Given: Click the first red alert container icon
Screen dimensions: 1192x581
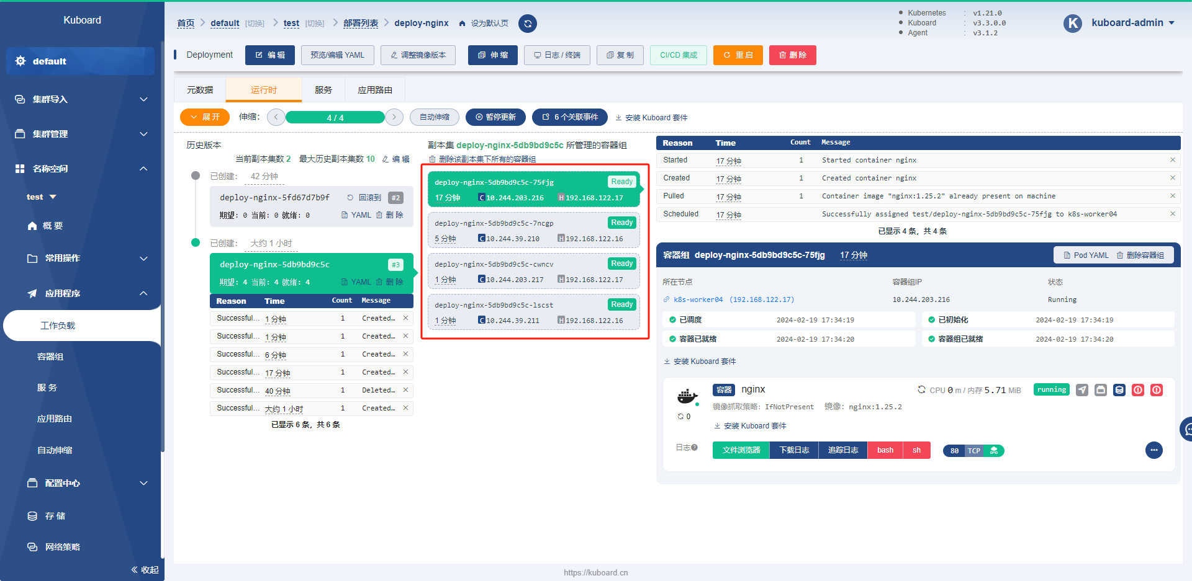Looking at the screenshot, I should point(1138,390).
